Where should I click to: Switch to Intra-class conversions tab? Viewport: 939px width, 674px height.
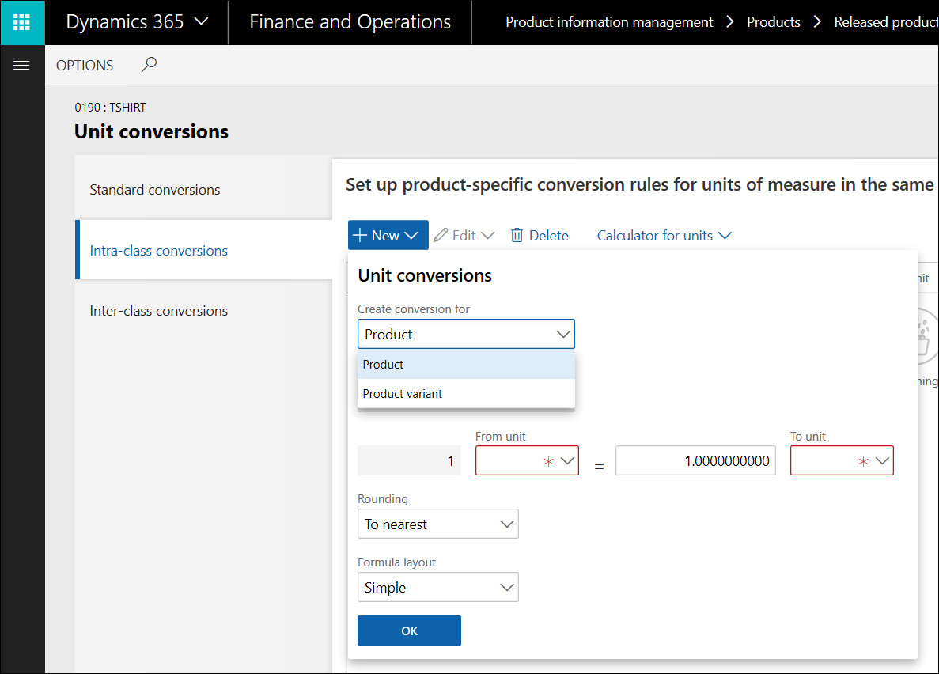(203, 250)
